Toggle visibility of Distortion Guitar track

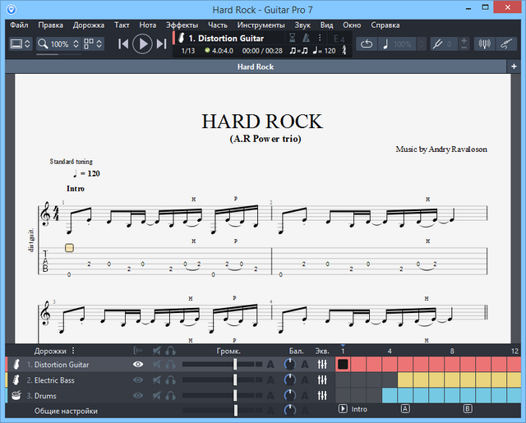tap(138, 364)
